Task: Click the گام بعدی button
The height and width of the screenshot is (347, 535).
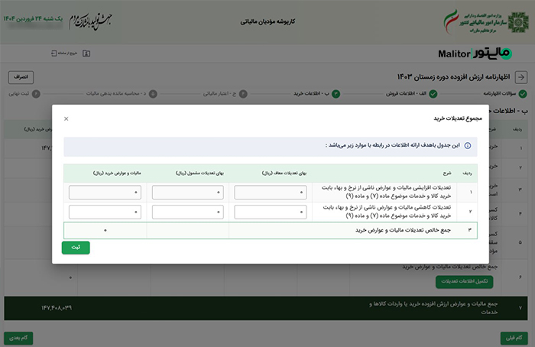Action: (x=18, y=338)
